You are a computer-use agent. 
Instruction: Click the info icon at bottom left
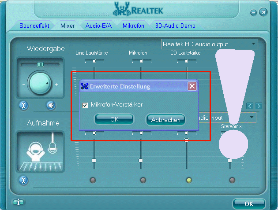point(18,203)
